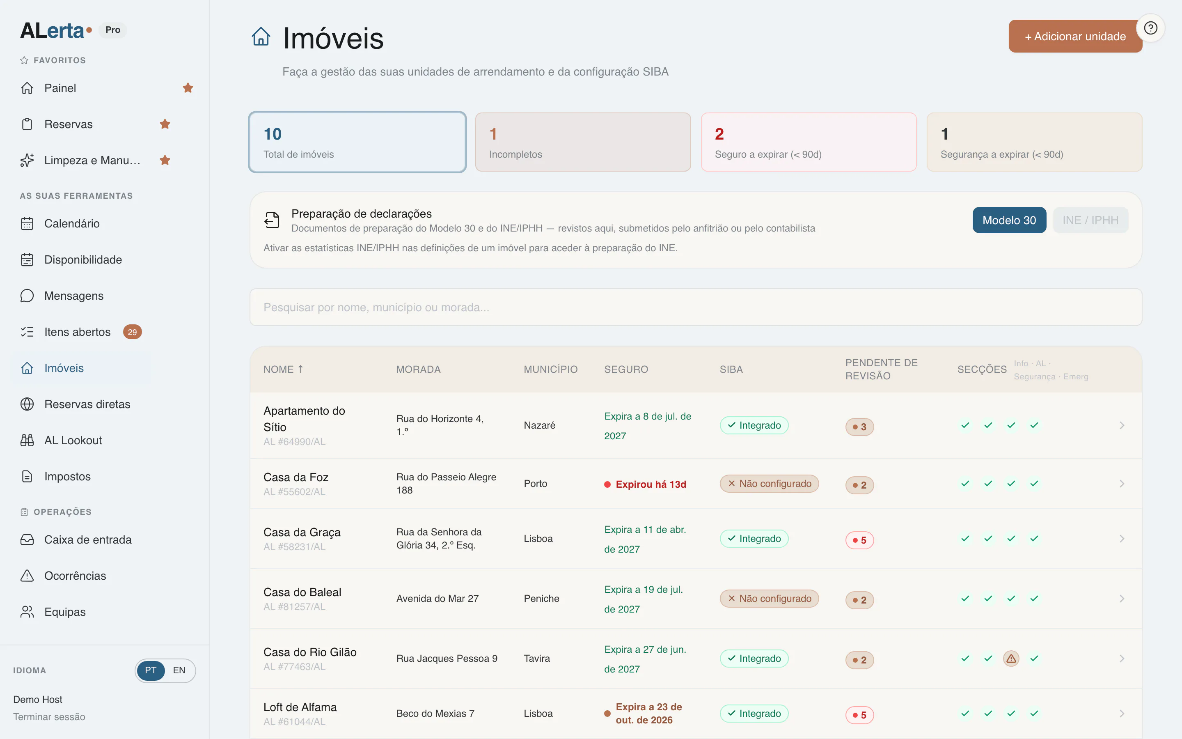
Task: Go to Reservas diretas
Action: tap(80, 404)
